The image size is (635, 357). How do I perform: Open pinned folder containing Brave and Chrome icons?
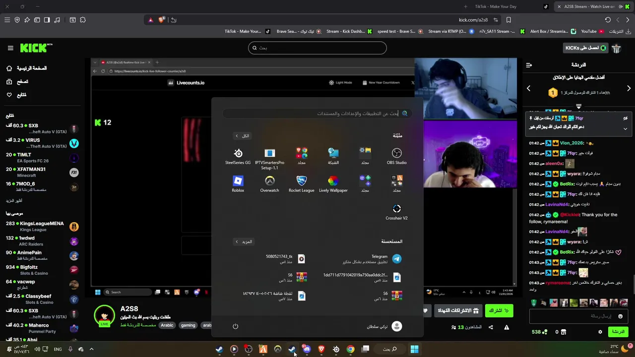click(301, 156)
